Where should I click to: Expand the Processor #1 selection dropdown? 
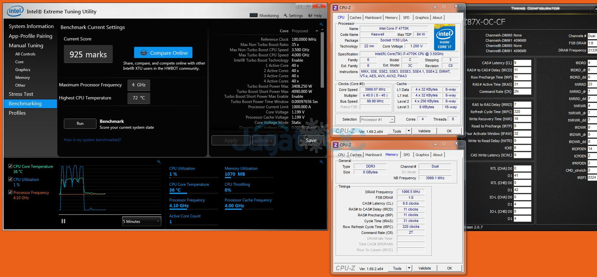pos(392,120)
